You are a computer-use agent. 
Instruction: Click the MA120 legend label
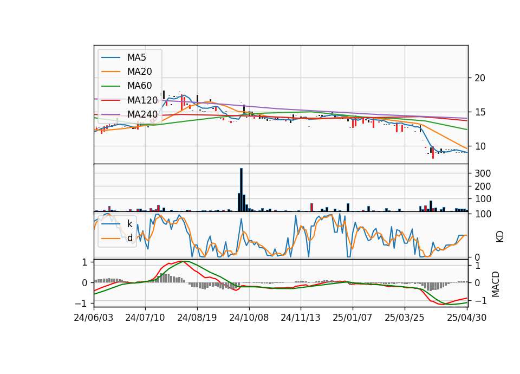(142, 100)
